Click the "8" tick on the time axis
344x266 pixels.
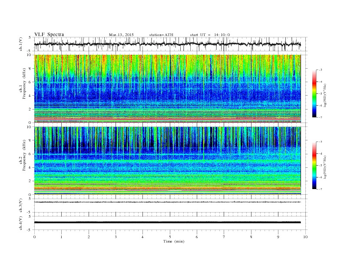pyautogui.click(x=251, y=237)
